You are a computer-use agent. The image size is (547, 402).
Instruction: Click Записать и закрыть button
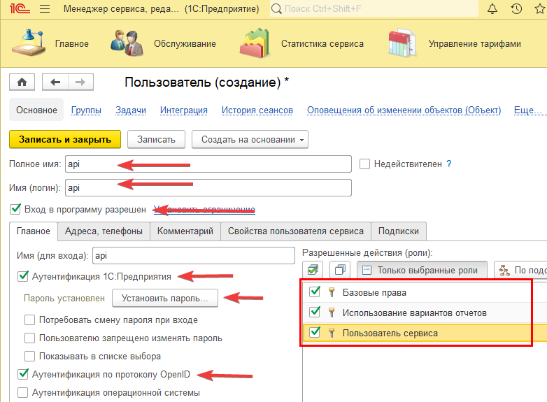(x=65, y=139)
